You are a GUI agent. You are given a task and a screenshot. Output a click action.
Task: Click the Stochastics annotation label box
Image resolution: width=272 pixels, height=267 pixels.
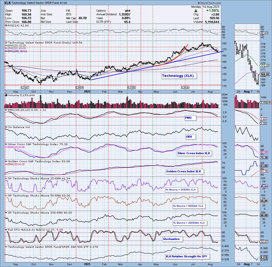(x=173, y=239)
